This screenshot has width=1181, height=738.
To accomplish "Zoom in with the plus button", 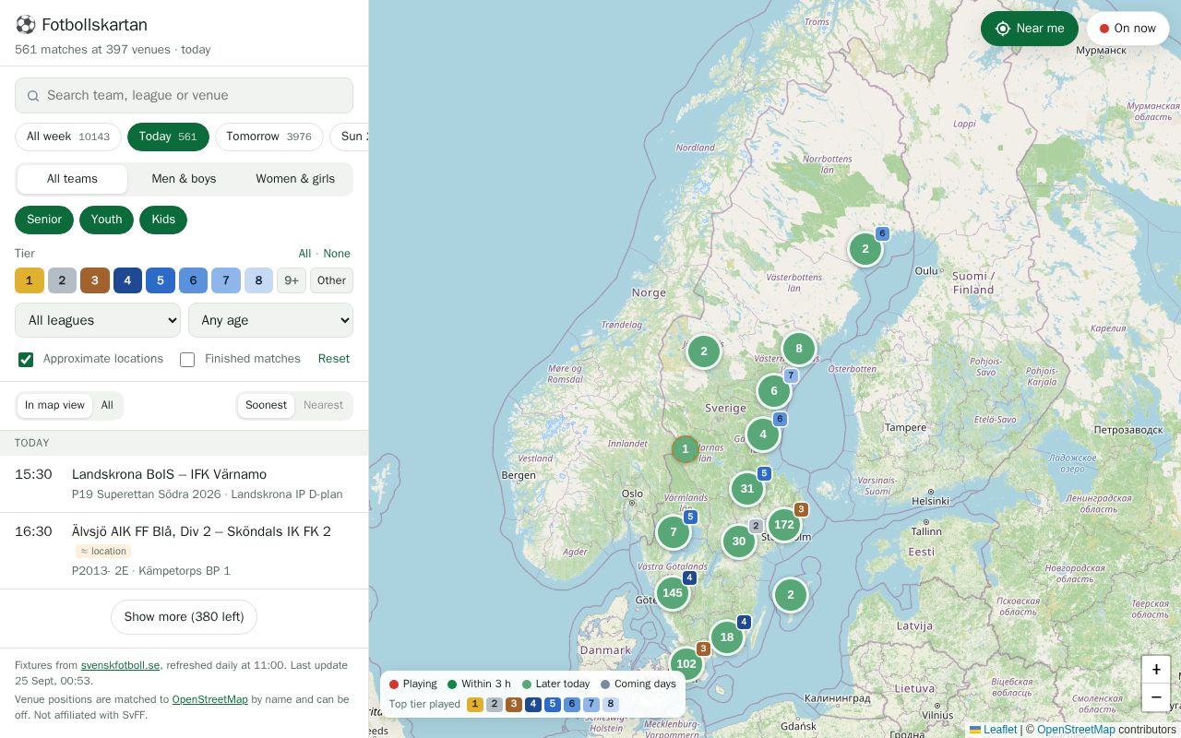I will point(1156,670).
